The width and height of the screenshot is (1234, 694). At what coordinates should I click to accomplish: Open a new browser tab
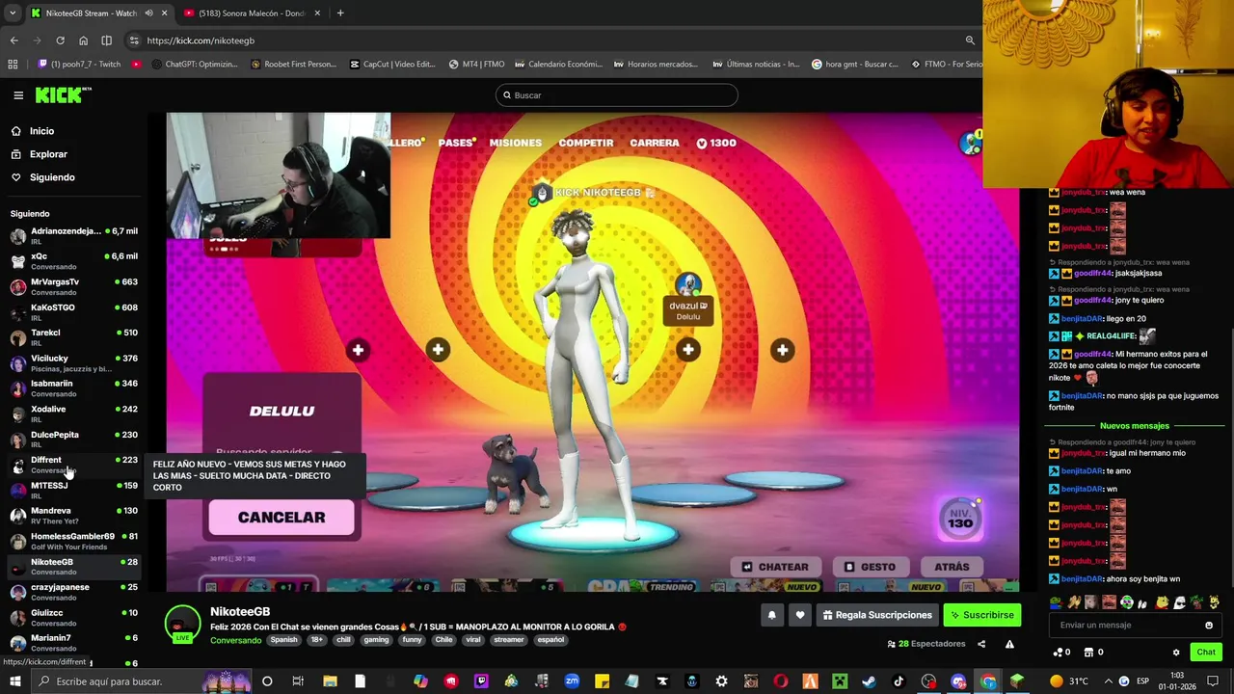[x=340, y=13]
